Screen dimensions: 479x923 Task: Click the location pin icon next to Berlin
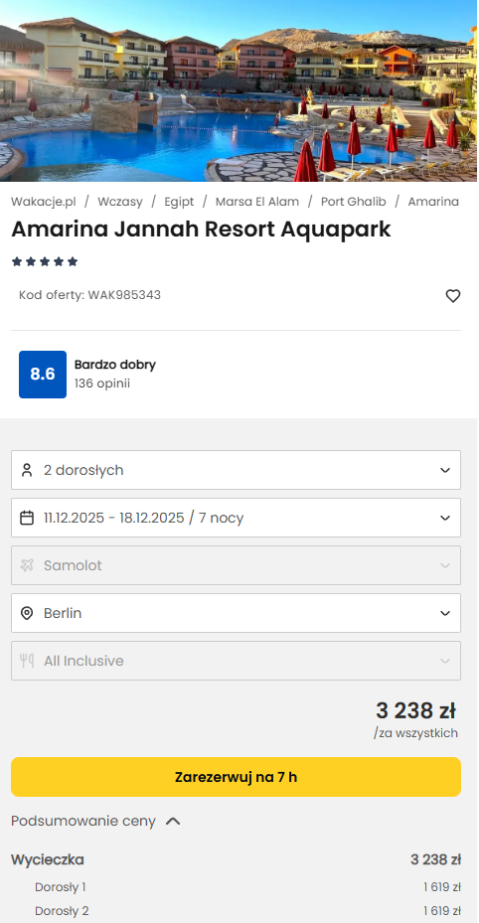pyautogui.click(x=27, y=613)
